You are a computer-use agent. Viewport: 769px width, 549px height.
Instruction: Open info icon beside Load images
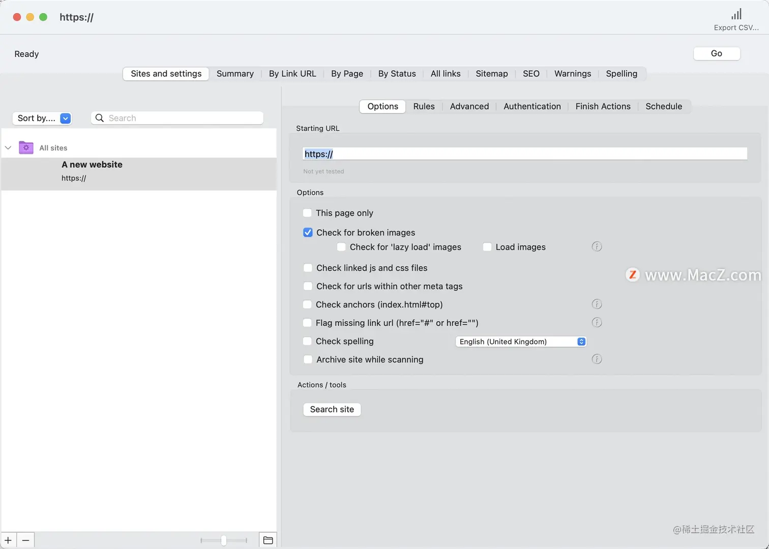point(597,247)
